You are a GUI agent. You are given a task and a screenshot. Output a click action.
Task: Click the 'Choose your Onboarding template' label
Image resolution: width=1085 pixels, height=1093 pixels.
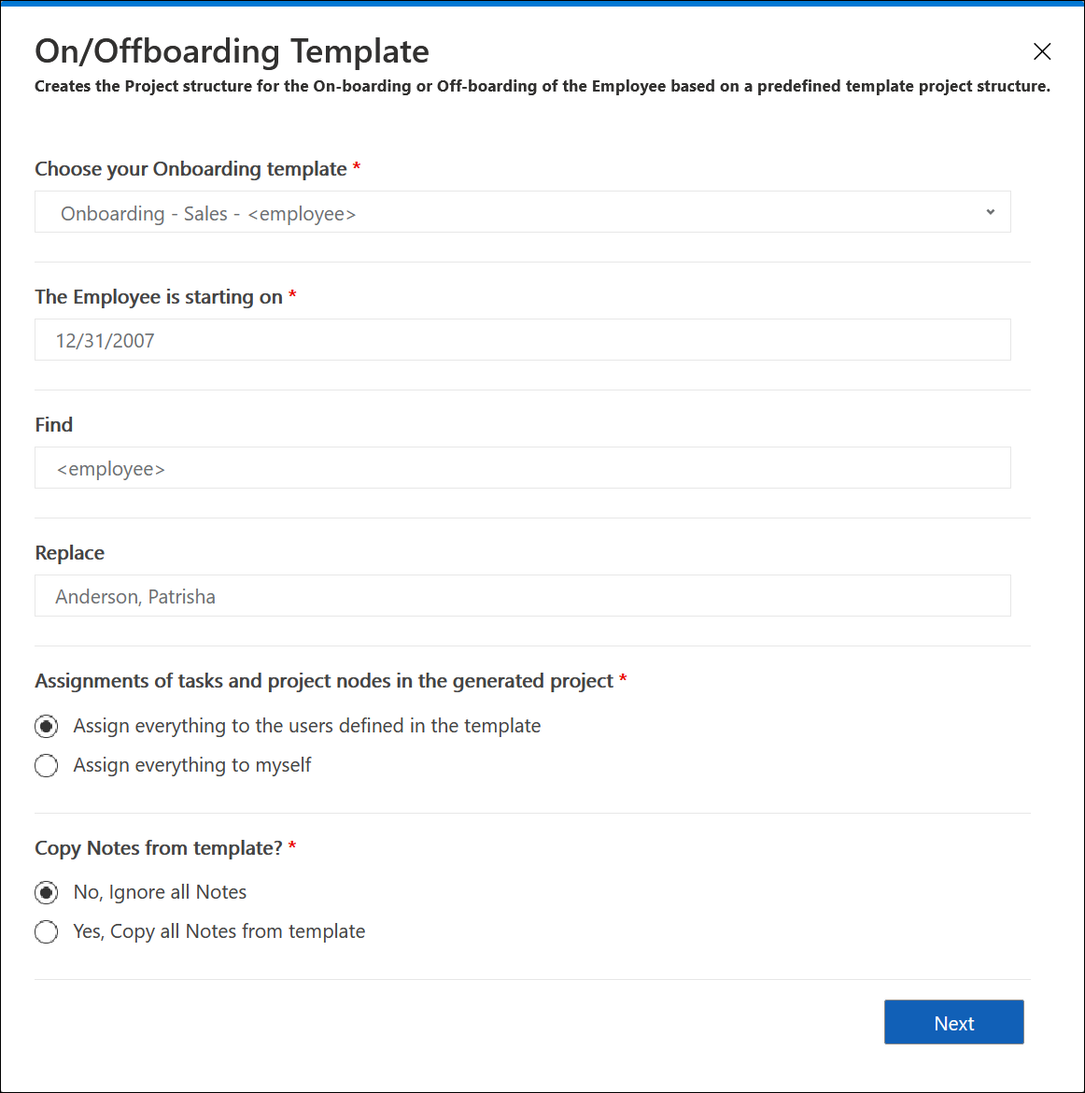pyautogui.click(x=190, y=169)
